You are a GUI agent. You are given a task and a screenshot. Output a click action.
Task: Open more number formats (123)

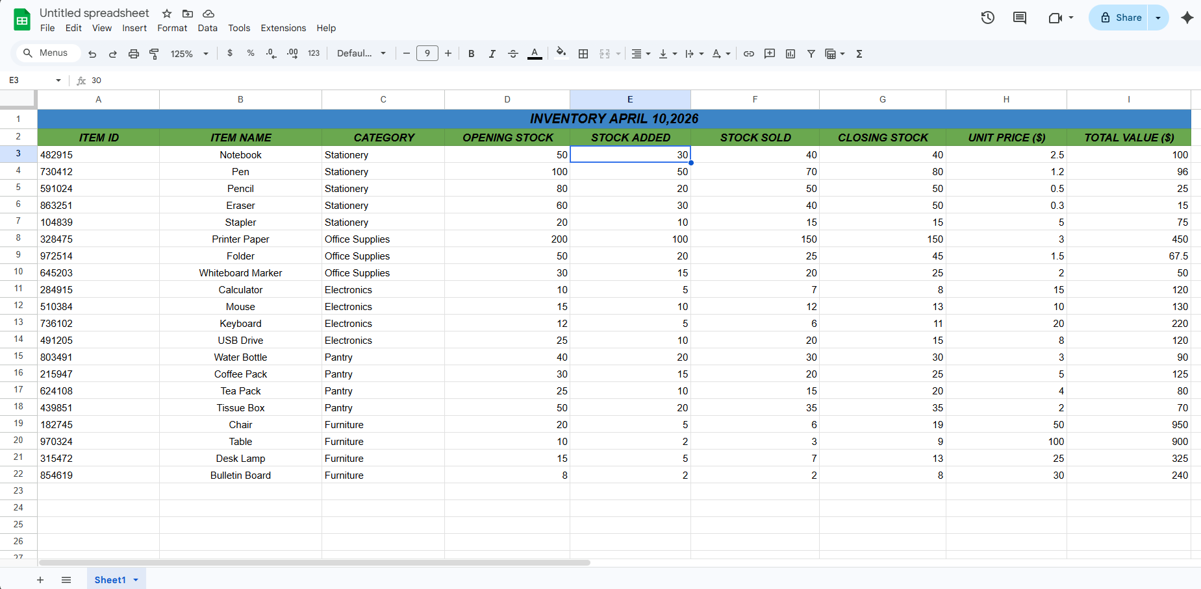point(314,53)
